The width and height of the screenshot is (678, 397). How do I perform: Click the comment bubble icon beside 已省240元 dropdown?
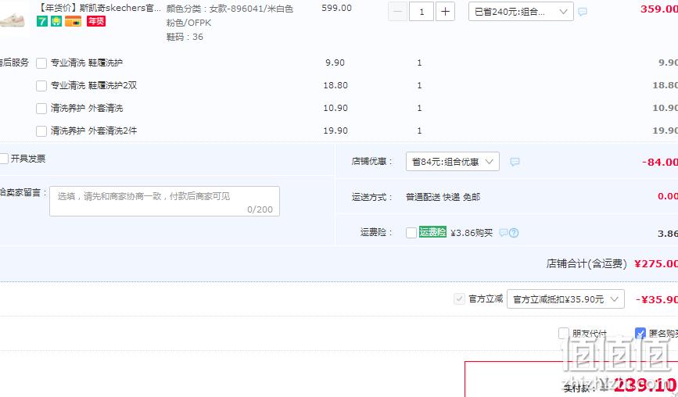583,12
